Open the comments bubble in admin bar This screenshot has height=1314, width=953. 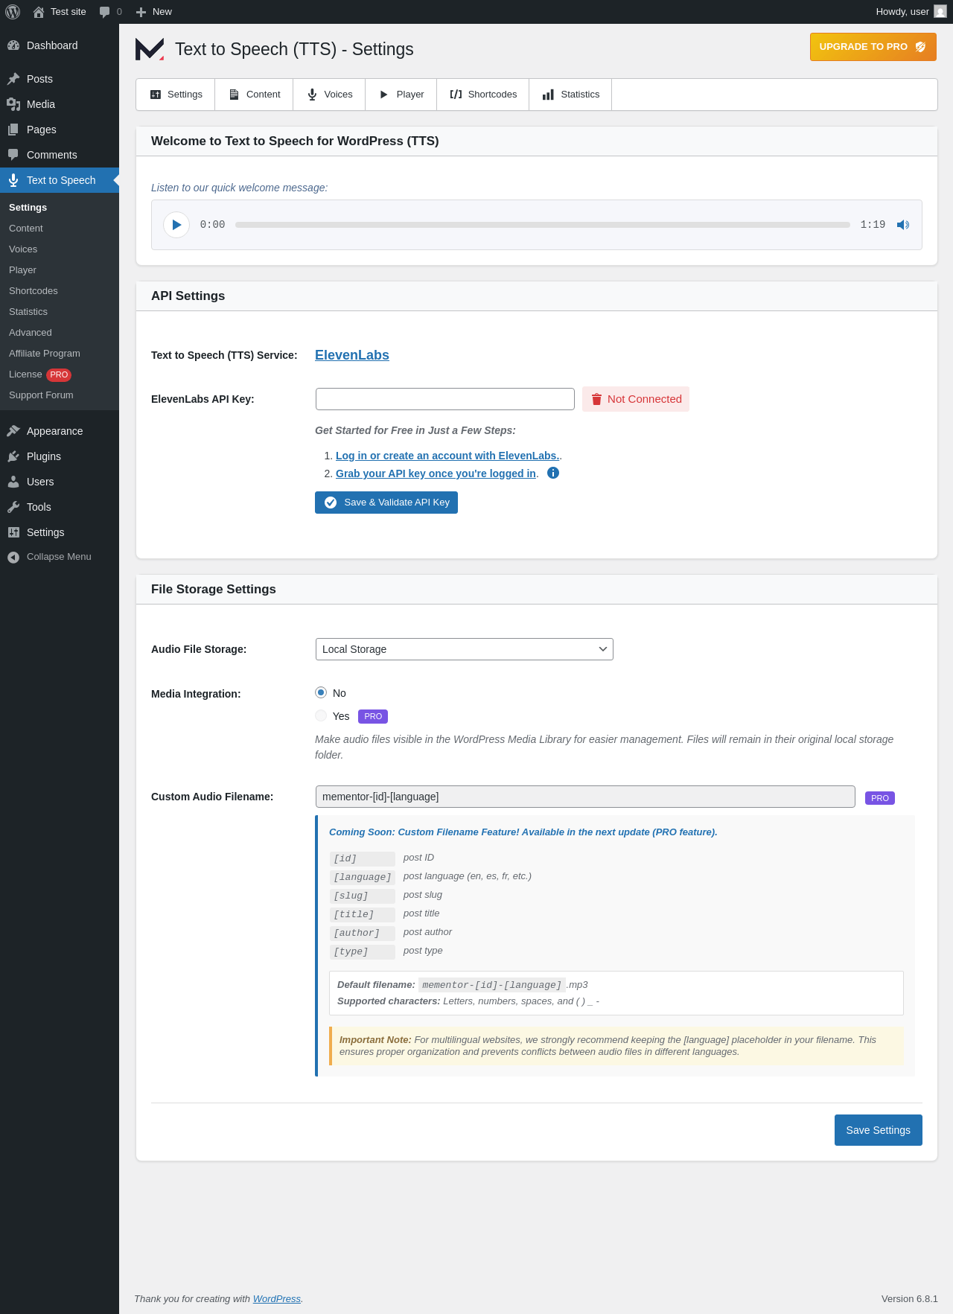110,12
